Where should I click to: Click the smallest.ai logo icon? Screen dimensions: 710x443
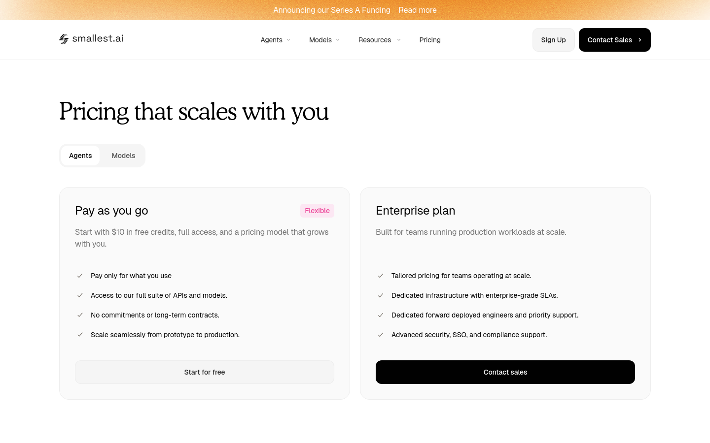[x=64, y=39]
